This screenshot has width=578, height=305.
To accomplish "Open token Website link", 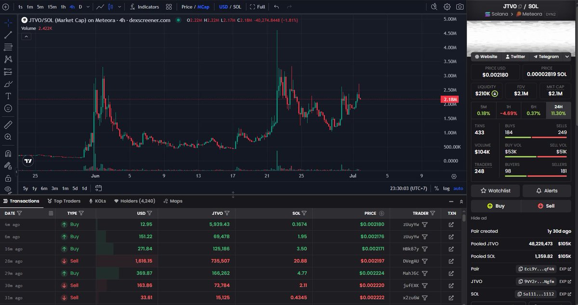I will pos(486,57).
